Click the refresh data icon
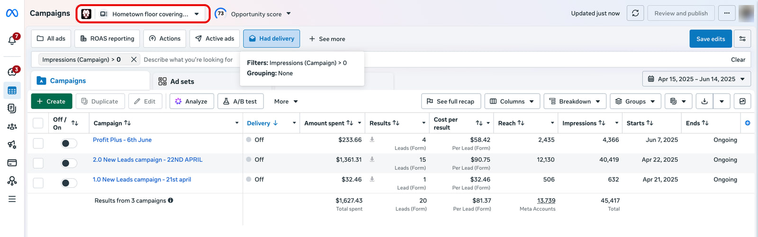Viewport: 758px width, 237px height. pos(635,13)
